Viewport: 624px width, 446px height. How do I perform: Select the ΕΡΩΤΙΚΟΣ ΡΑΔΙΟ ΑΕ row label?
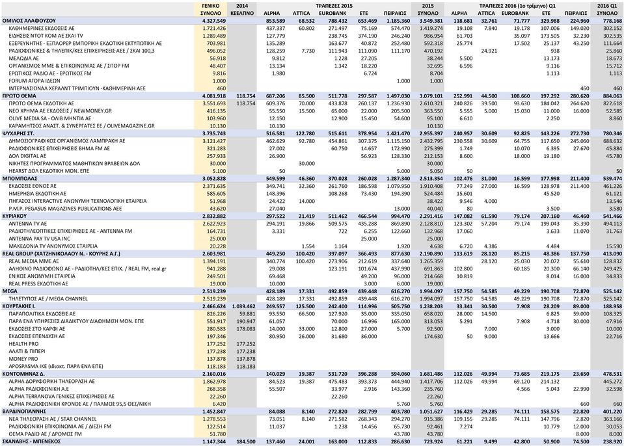pyautogui.click(x=49, y=73)
